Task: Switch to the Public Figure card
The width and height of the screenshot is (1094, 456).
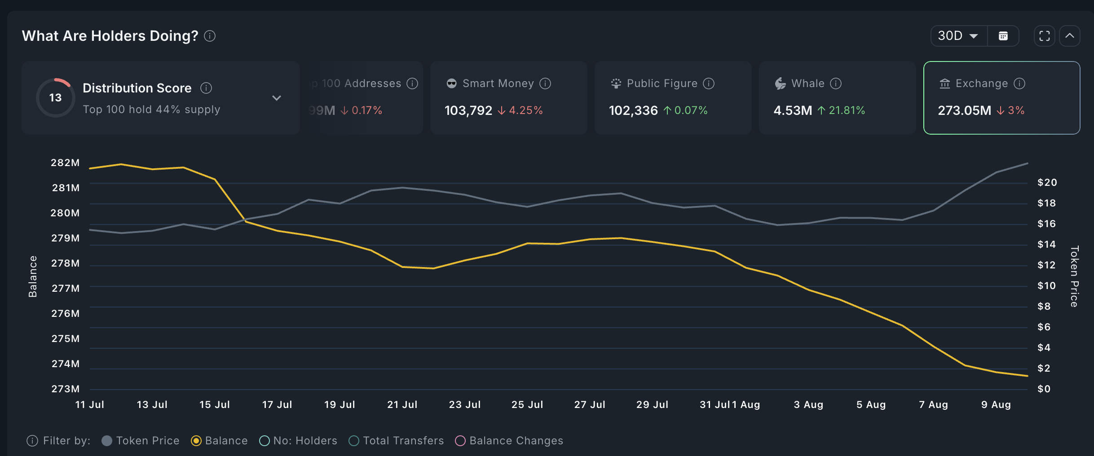Action: pos(673,98)
